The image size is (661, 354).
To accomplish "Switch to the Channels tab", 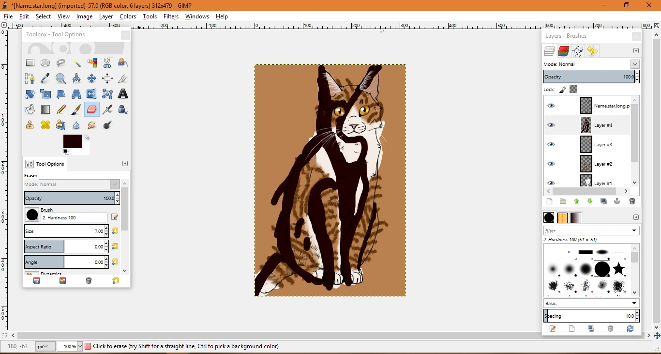I will 563,51.
